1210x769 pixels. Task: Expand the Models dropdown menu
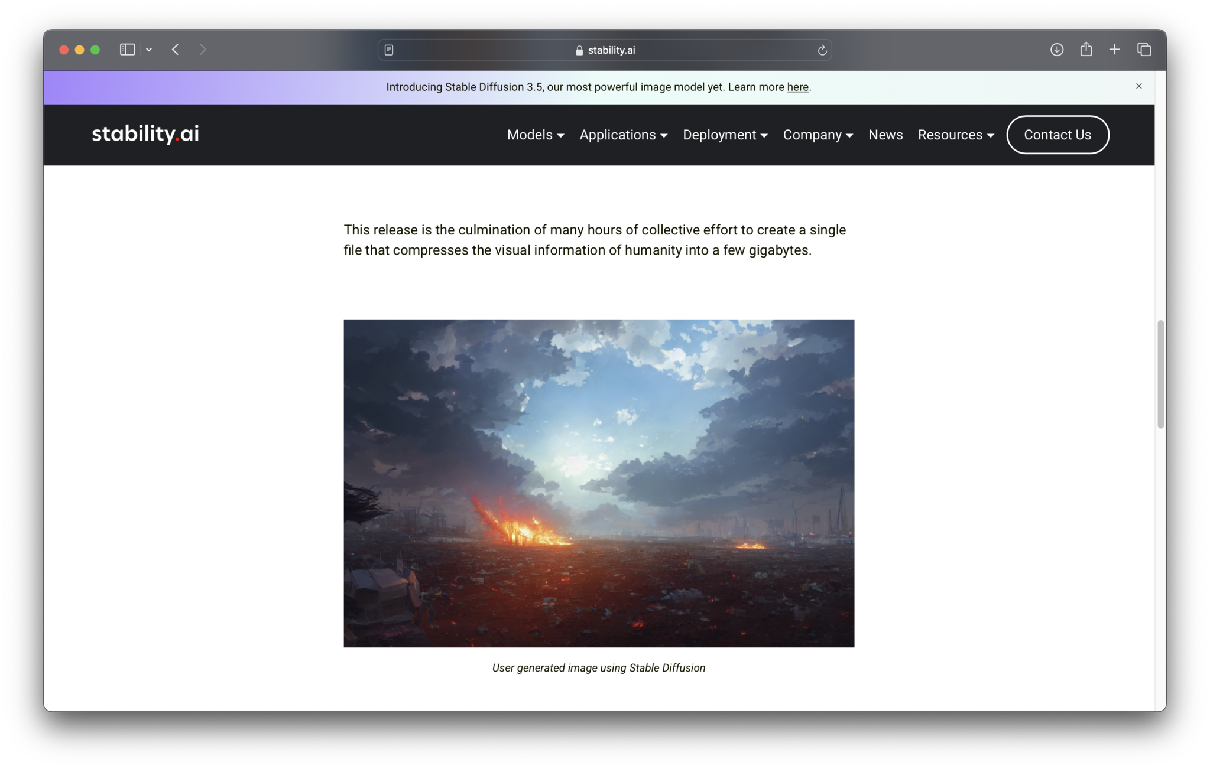point(535,135)
